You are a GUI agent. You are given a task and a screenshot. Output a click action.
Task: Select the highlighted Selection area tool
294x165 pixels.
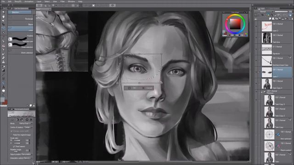coord(3,28)
